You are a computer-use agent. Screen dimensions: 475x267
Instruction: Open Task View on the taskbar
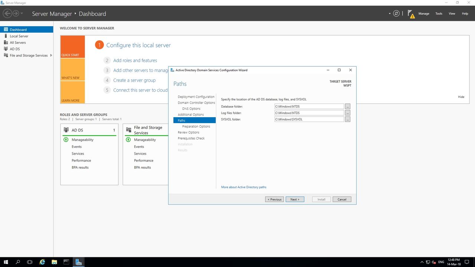pyautogui.click(x=30, y=262)
